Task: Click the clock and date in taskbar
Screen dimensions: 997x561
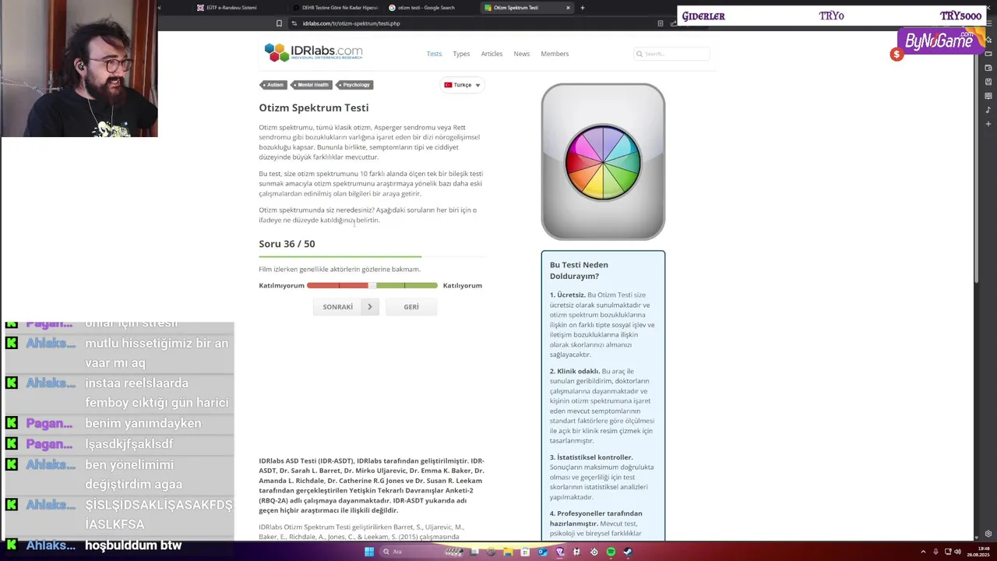Action: pyautogui.click(x=978, y=552)
